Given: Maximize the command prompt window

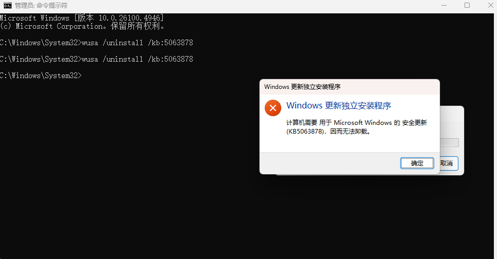Looking at the screenshot, I should (x=467, y=5).
